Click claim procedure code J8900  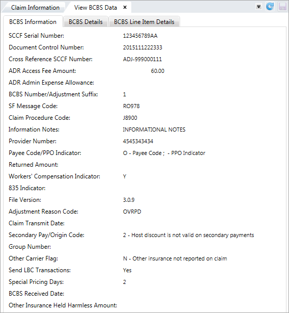[x=130, y=118]
